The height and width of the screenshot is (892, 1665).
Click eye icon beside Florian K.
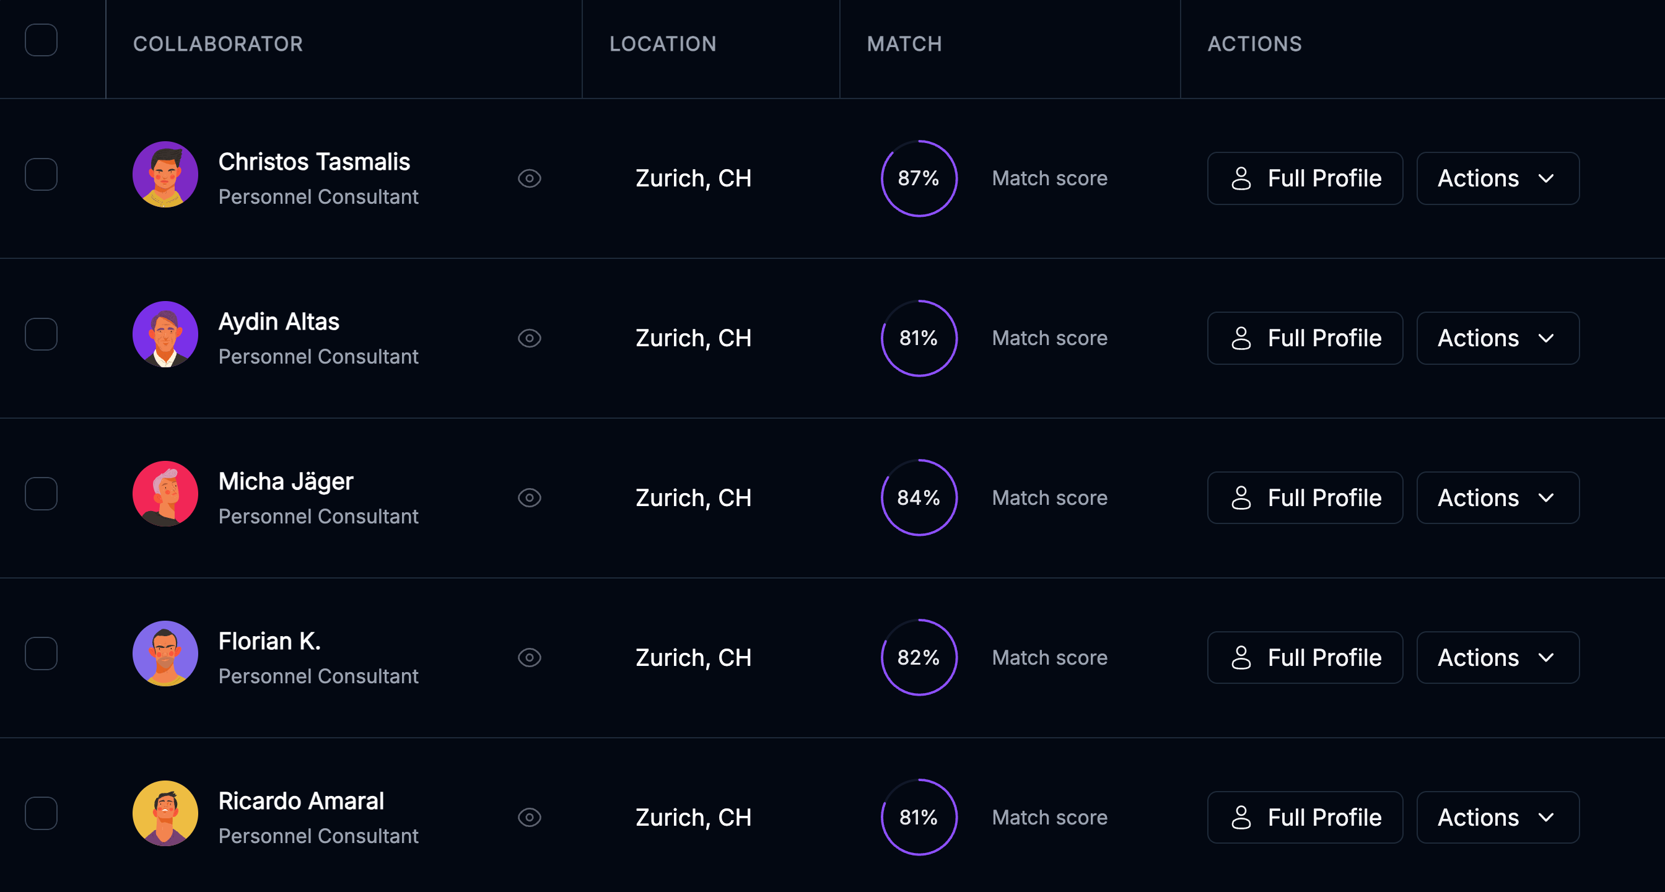[530, 657]
